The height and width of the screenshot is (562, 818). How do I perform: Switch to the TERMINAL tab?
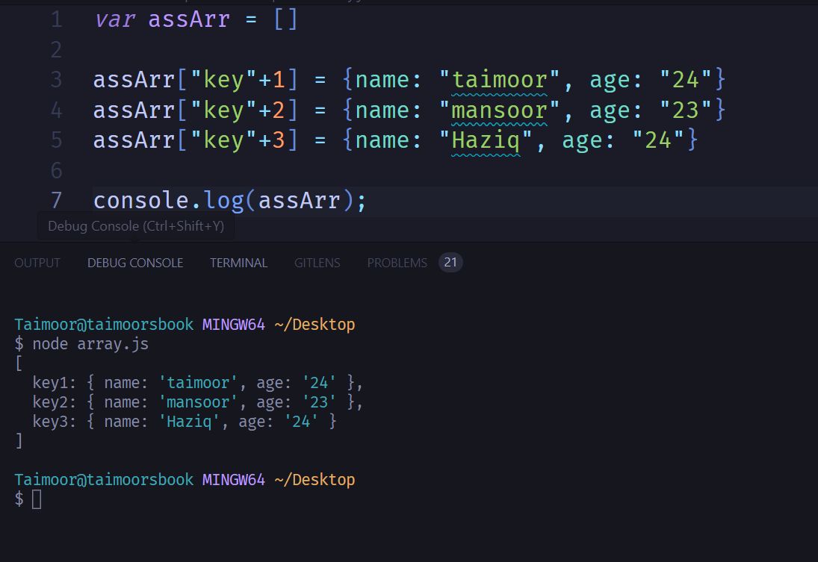[x=238, y=263]
